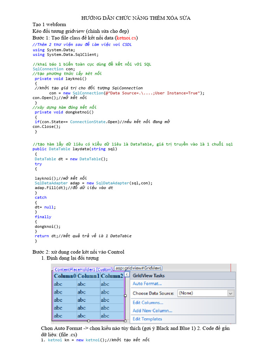Click the red ketnoi.cs filename text
The width and height of the screenshot is (270, 360).
click(x=126, y=38)
